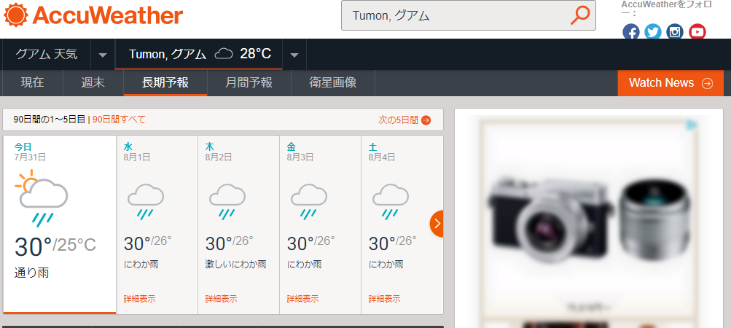731x328 pixels.
Task: Expand the グアム 天気 dropdown arrow
Action: [x=103, y=55]
